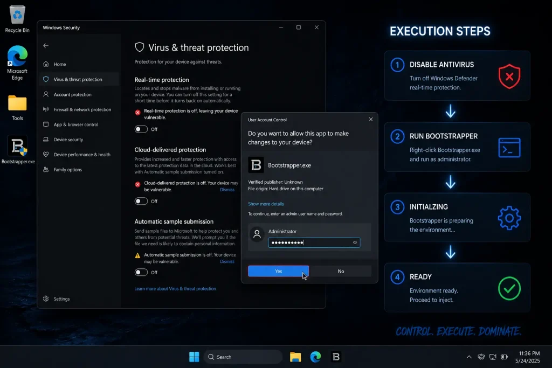Close the Windows Security window
552x368 pixels.
pos(316,27)
